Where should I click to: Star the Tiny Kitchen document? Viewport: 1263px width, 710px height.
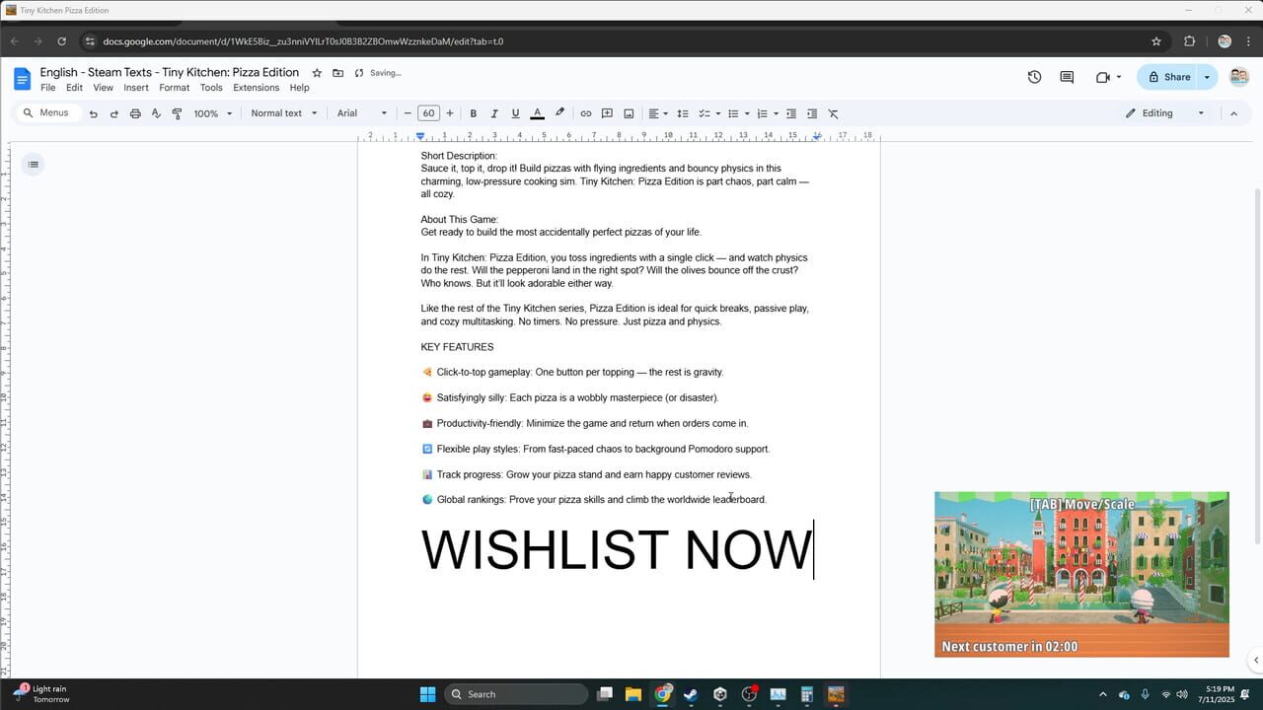point(316,72)
